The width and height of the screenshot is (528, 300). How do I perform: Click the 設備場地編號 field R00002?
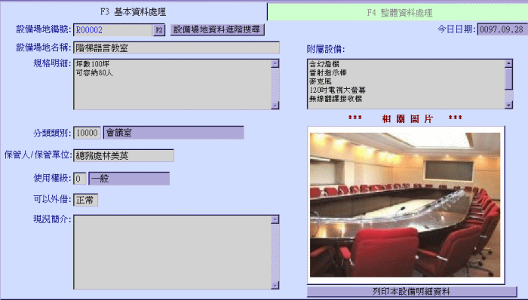(113, 30)
